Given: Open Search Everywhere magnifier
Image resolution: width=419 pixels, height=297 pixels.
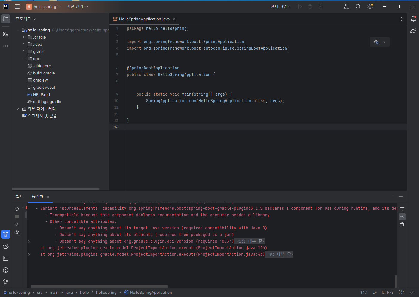Looking at the screenshot, I should coord(358,7).
